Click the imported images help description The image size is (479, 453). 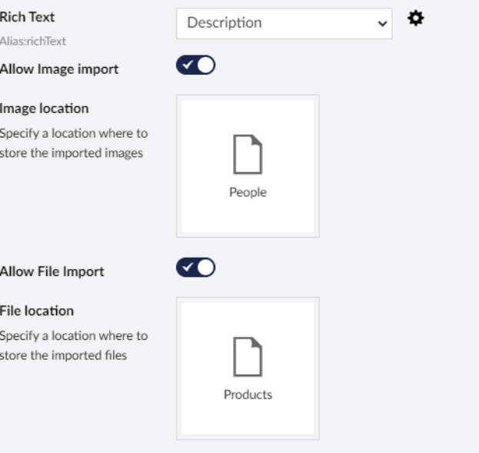[74, 143]
